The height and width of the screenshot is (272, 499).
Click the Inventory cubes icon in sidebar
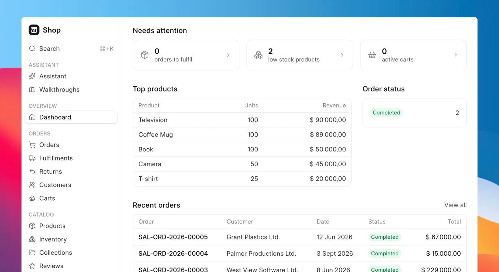32,239
